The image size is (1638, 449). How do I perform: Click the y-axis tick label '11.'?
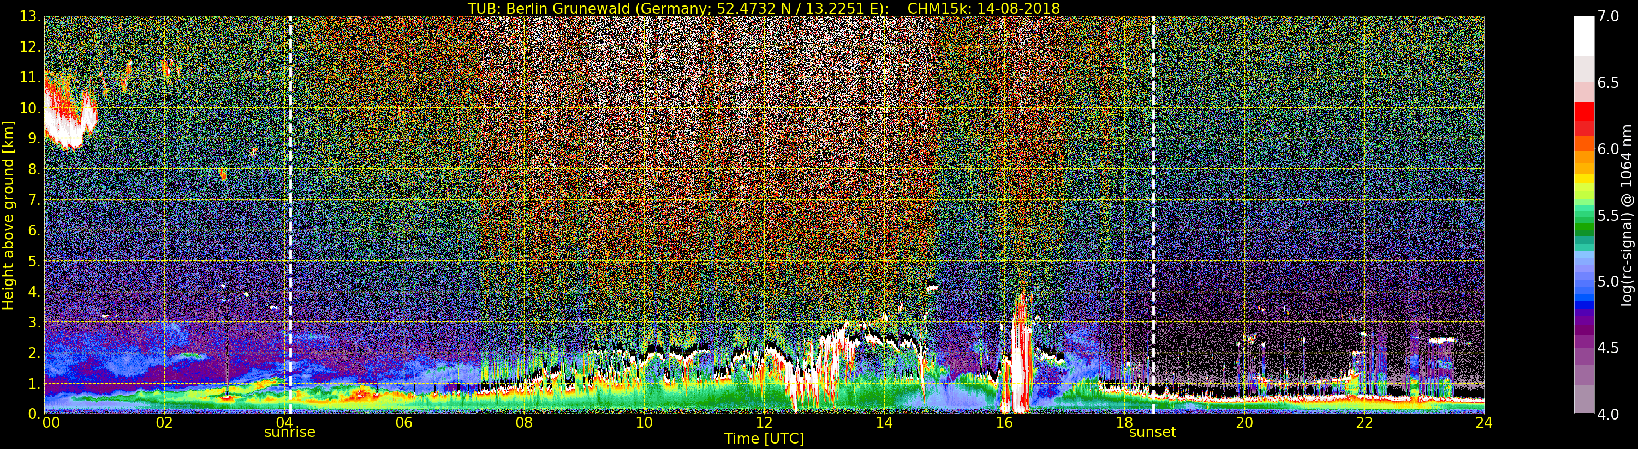(30, 77)
